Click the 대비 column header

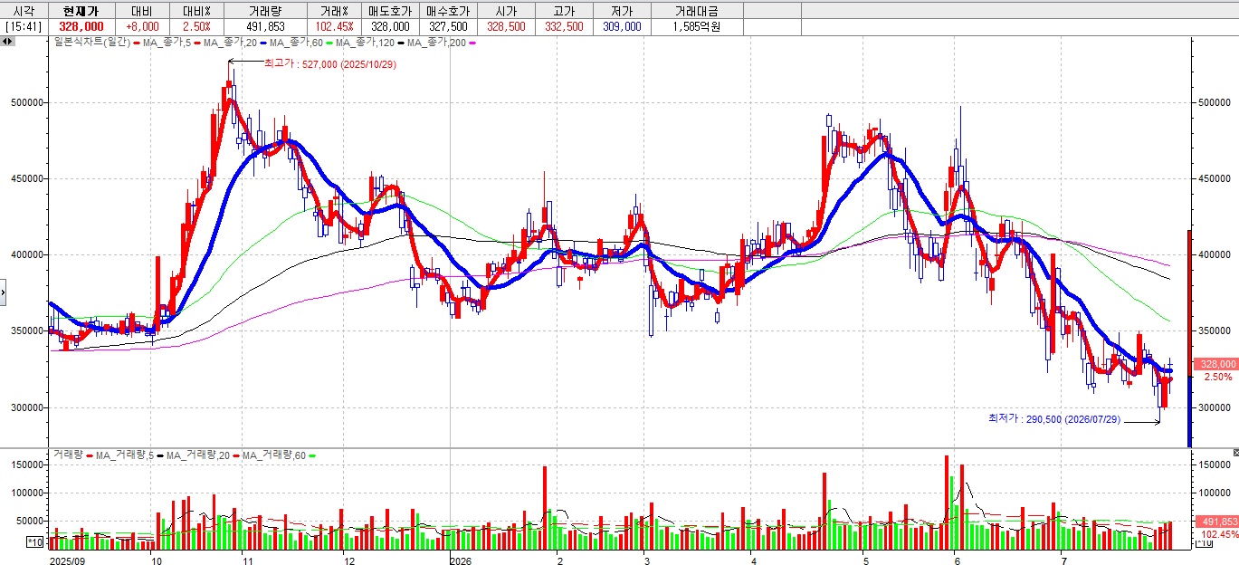tap(141, 10)
